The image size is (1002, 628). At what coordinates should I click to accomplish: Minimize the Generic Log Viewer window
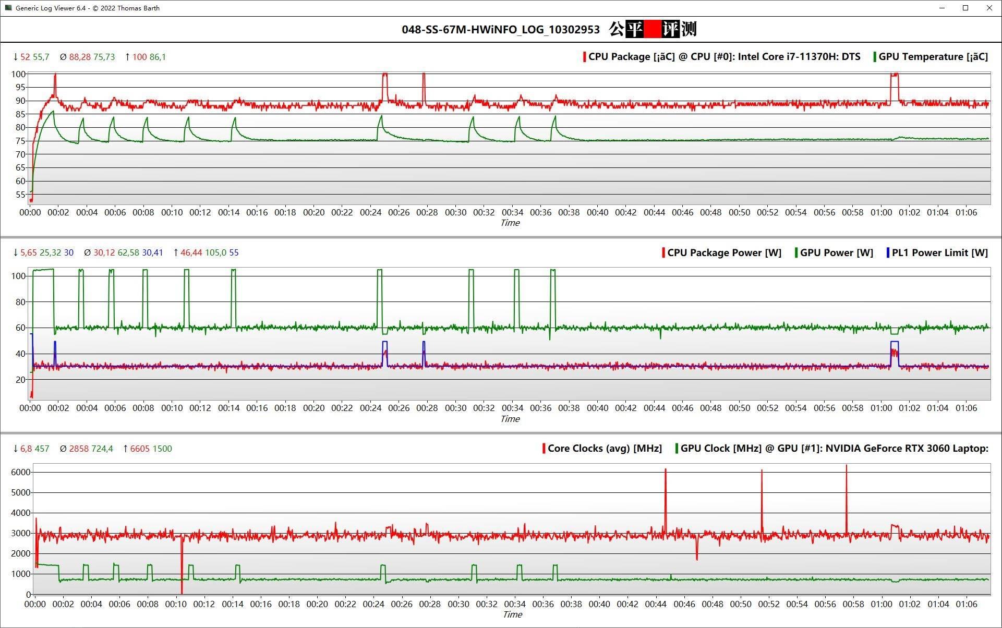tap(942, 8)
